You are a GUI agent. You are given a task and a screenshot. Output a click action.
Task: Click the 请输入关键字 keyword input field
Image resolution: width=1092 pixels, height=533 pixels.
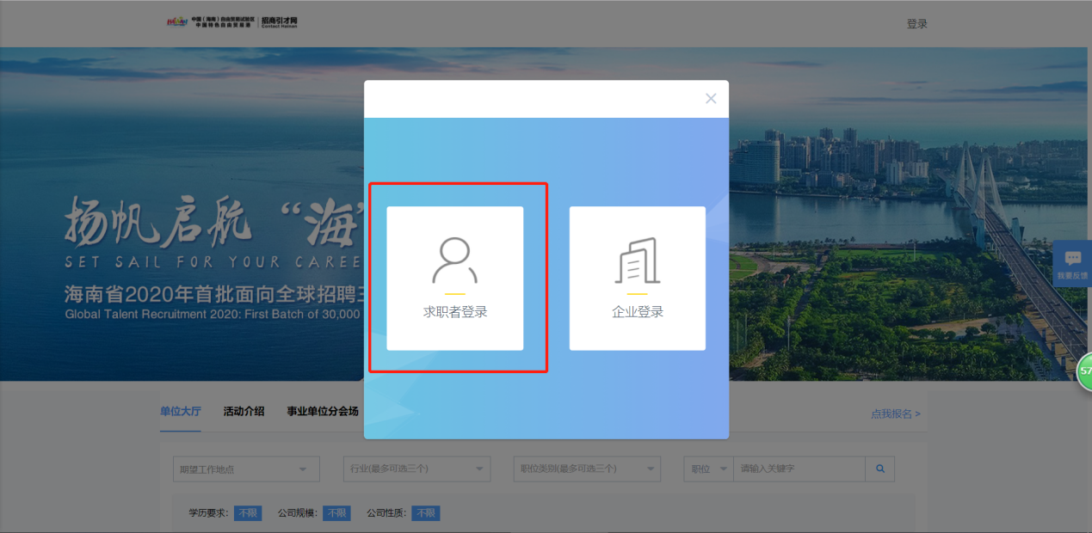pyautogui.click(x=799, y=469)
